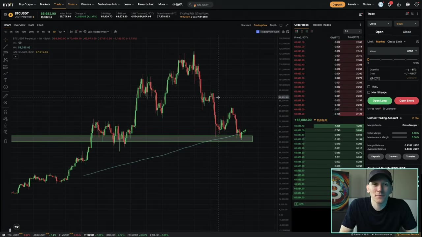Switch to the Overview tab

tap(19, 25)
